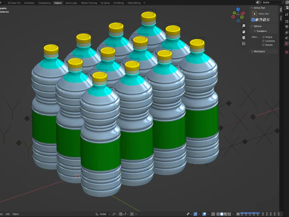Open the Render properties tab icon
The height and width of the screenshot is (217, 289).
(287, 21)
